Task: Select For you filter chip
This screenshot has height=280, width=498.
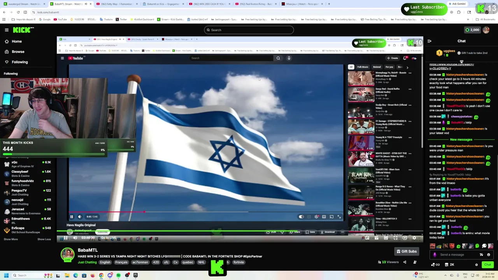Action: coord(389,67)
